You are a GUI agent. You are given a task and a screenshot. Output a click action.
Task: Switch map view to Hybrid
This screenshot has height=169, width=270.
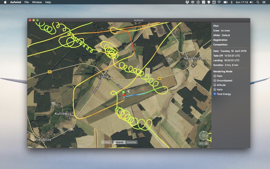(119, 142)
